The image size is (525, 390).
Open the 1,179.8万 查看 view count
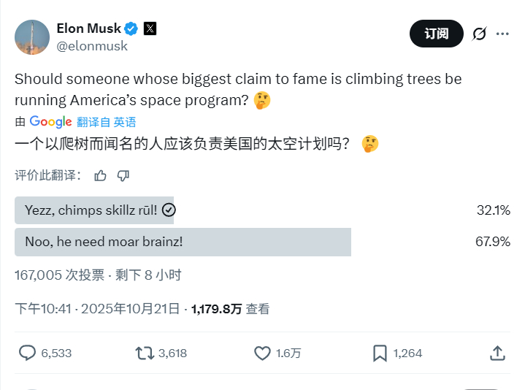tap(230, 309)
